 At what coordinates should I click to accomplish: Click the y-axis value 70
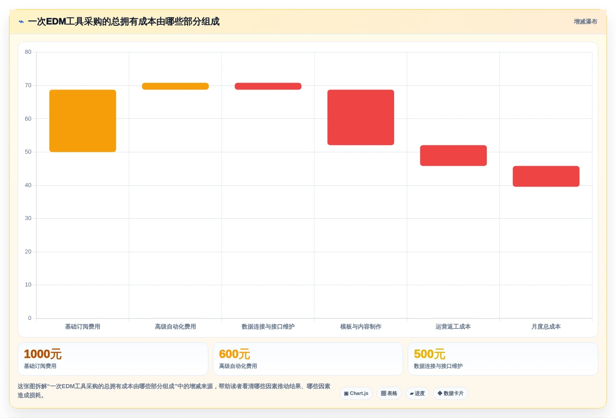(28, 85)
